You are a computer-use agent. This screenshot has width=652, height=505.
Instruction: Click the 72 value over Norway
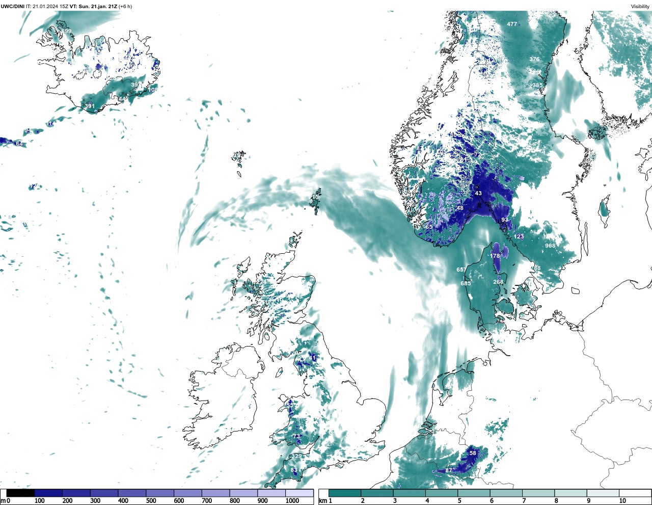coord(477,154)
